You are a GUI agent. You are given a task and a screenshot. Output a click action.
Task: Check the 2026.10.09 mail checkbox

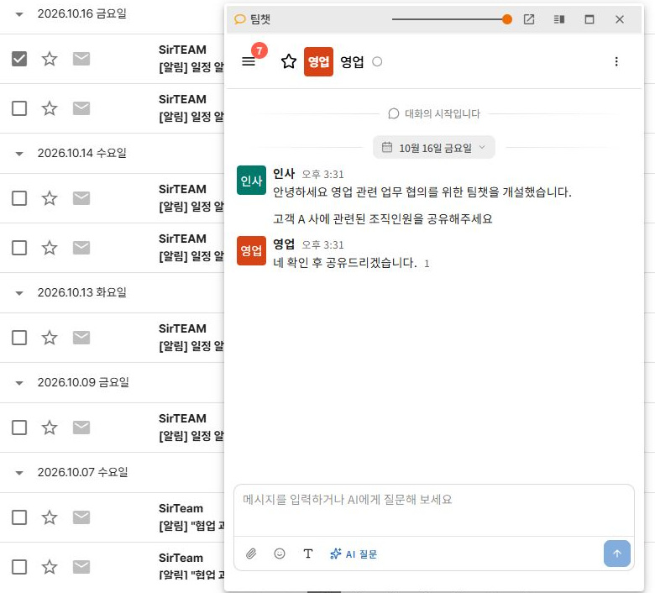(x=19, y=428)
